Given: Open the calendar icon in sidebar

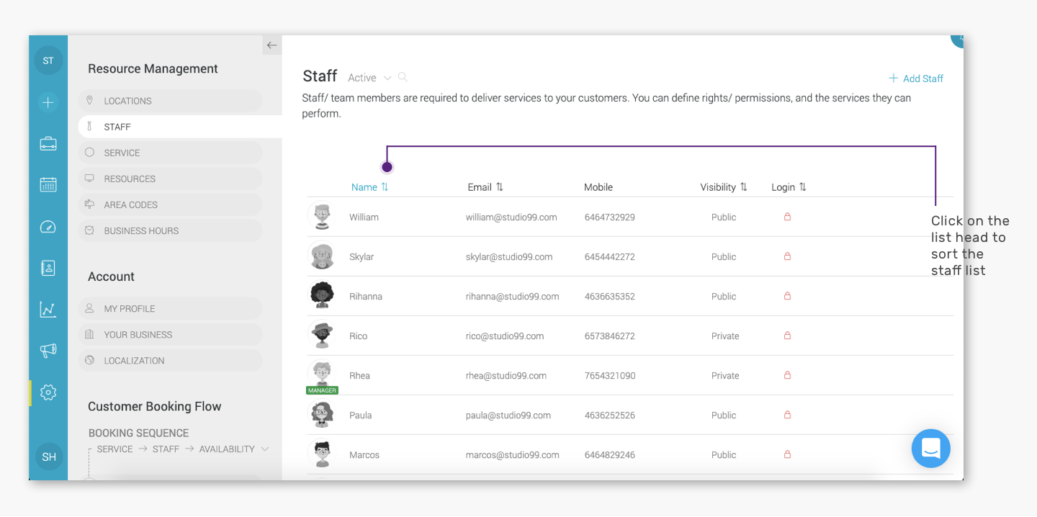Looking at the screenshot, I should point(48,184).
